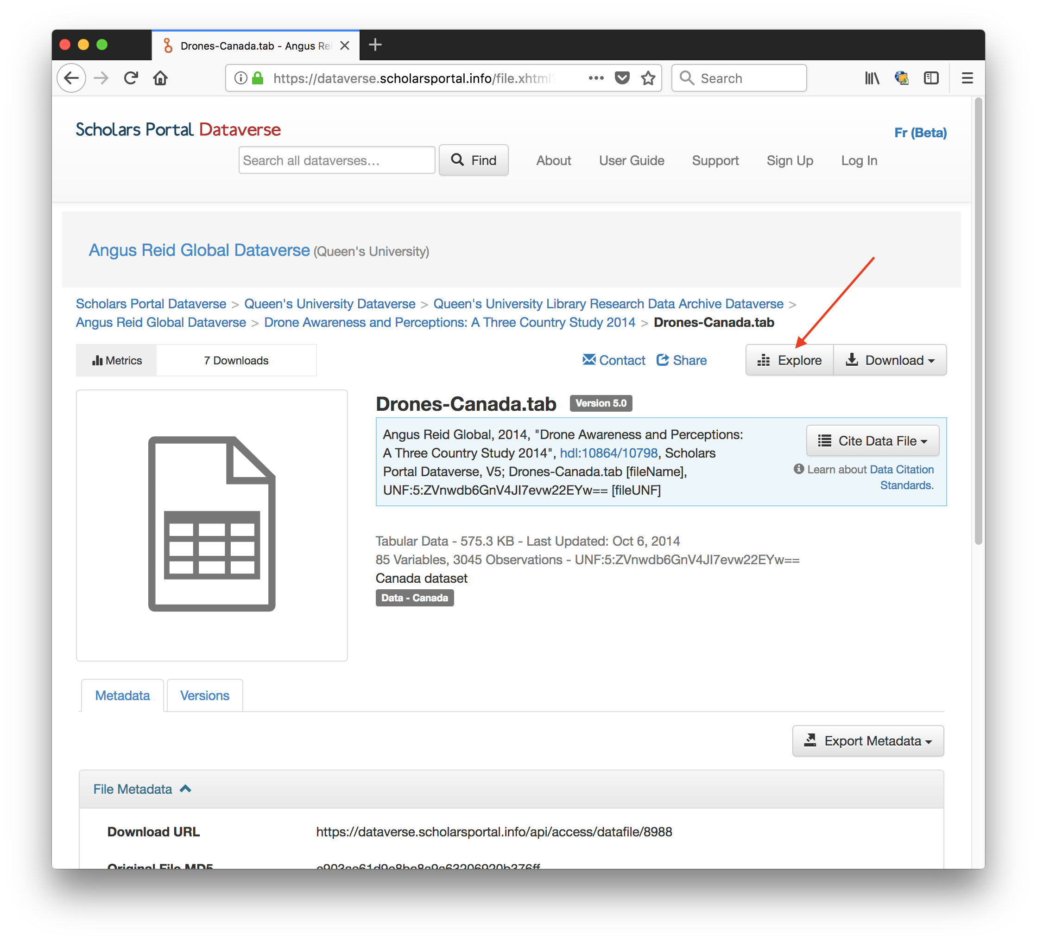Open the page actions three-dot menu
This screenshot has height=943, width=1037.
[x=596, y=78]
